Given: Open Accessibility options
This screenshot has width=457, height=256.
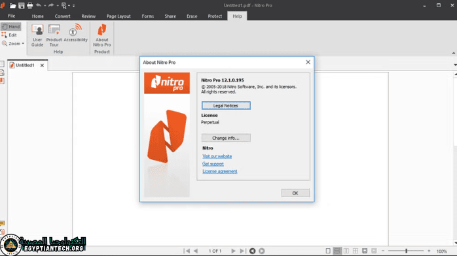Looking at the screenshot, I should (75, 33).
